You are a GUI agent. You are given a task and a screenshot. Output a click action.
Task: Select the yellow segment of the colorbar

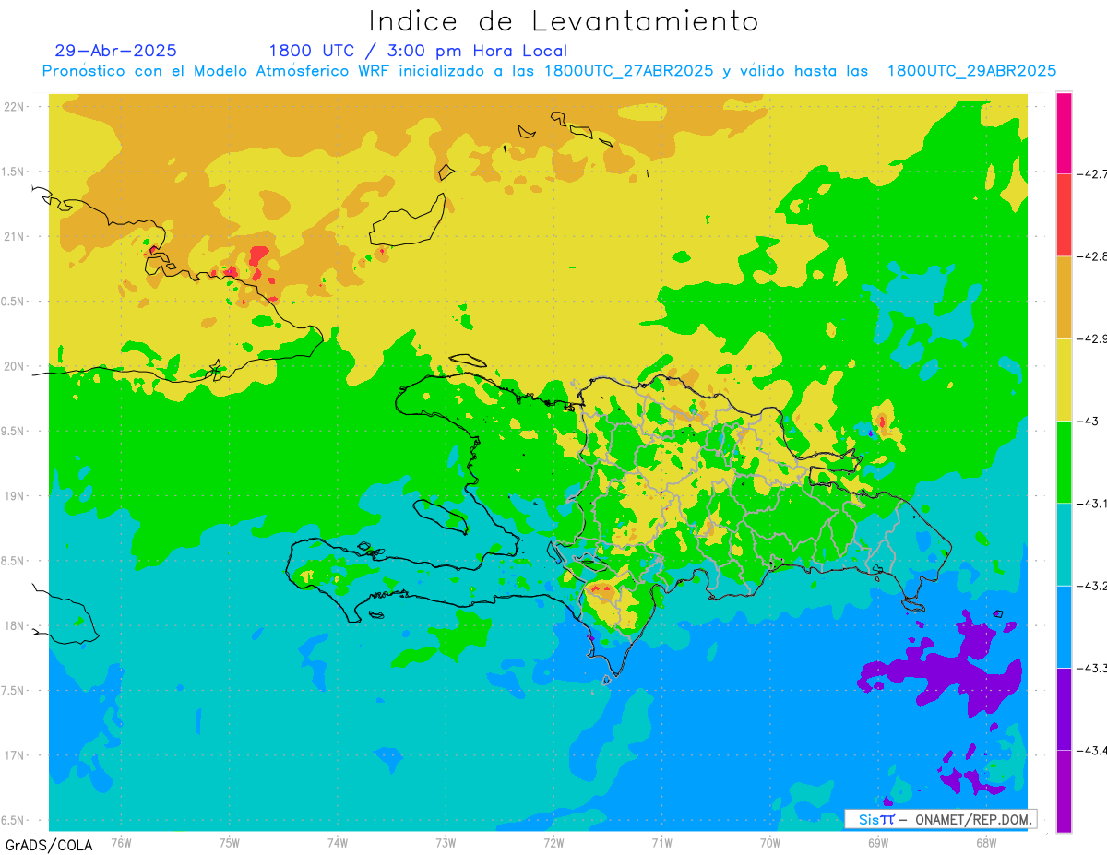coord(1064,379)
